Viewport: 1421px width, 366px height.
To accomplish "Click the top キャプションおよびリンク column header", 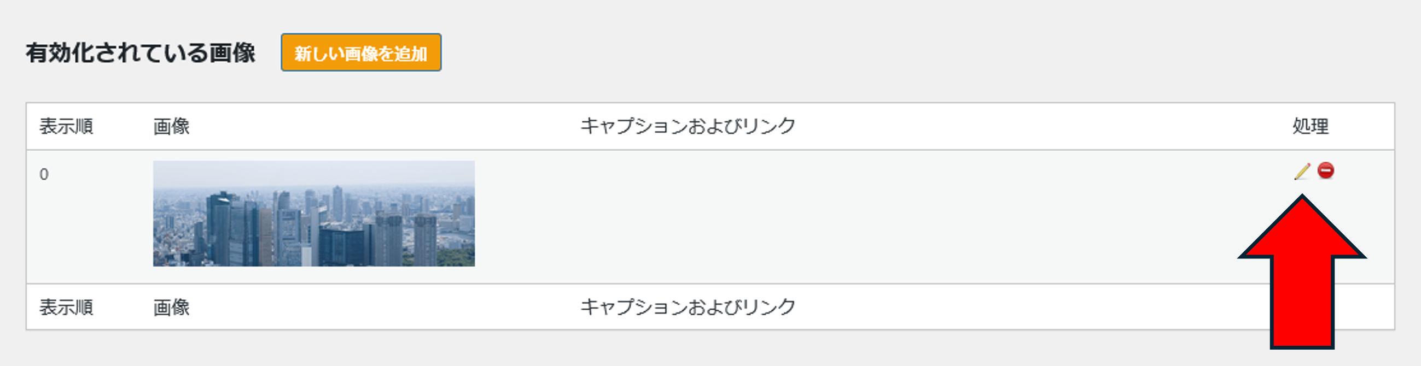I will pos(688,126).
